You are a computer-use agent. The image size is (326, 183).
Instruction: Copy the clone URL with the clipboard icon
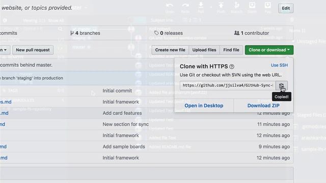(282, 85)
